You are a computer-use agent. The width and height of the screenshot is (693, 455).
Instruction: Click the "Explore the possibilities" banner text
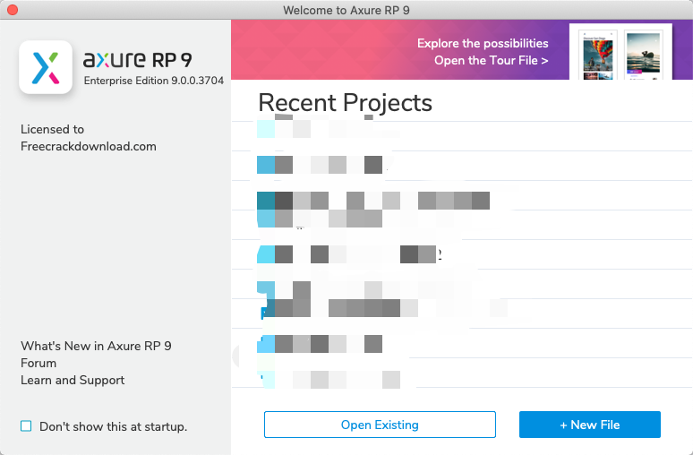coord(483,43)
